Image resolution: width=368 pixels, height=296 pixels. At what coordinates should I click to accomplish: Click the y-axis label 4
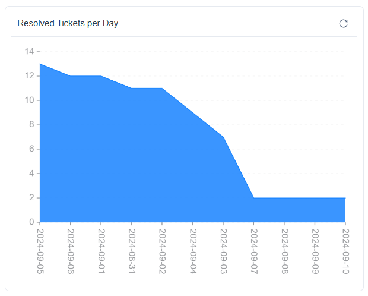(x=30, y=174)
